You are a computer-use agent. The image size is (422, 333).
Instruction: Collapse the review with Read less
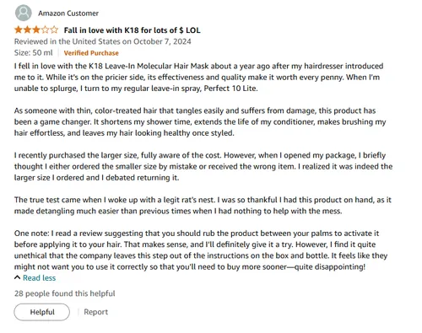(39, 278)
